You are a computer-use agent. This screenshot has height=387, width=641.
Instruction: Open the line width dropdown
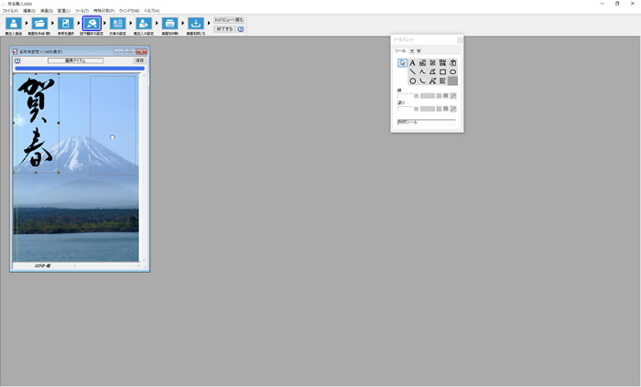pos(416,96)
